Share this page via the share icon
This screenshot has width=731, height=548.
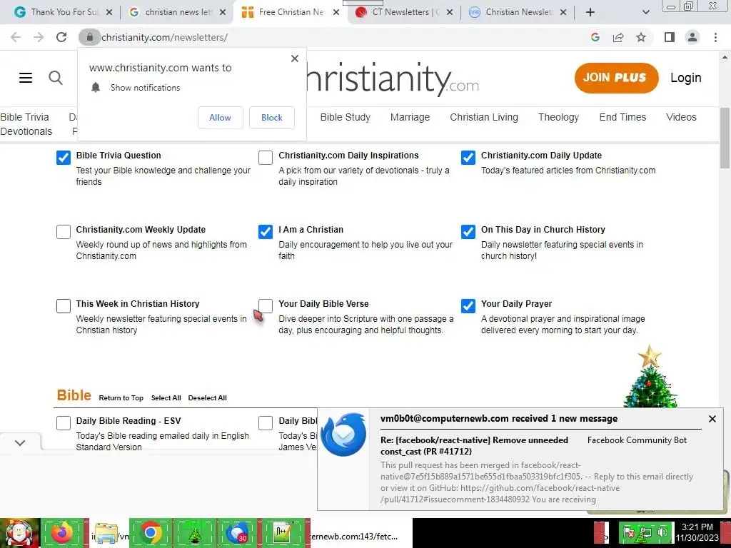click(618, 37)
